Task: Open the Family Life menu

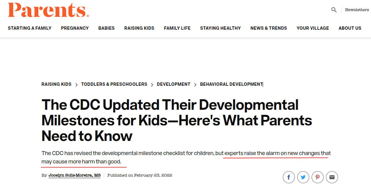Action: point(177,28)
